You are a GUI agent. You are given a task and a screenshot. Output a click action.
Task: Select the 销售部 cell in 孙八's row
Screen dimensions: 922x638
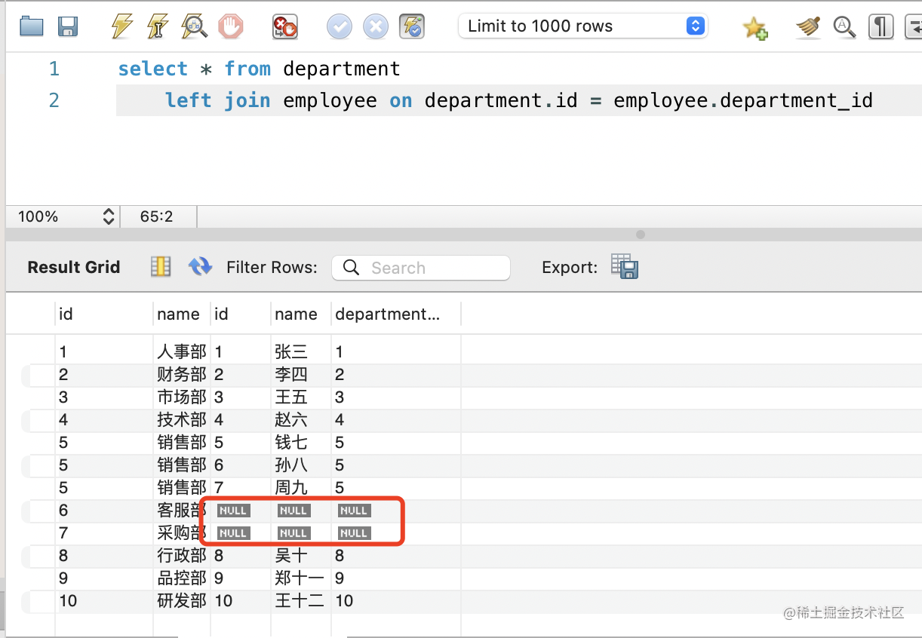click(x=181, y=465)
